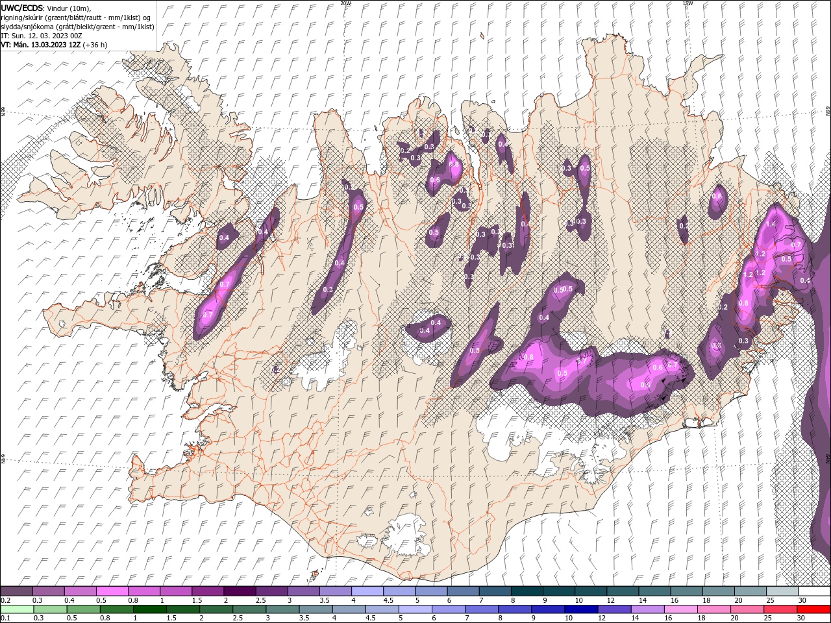The height and width of the screenshot is (623, 831).
Task: Click the '1.4' snowfall value on the map
Action: [x=771, y=224]
